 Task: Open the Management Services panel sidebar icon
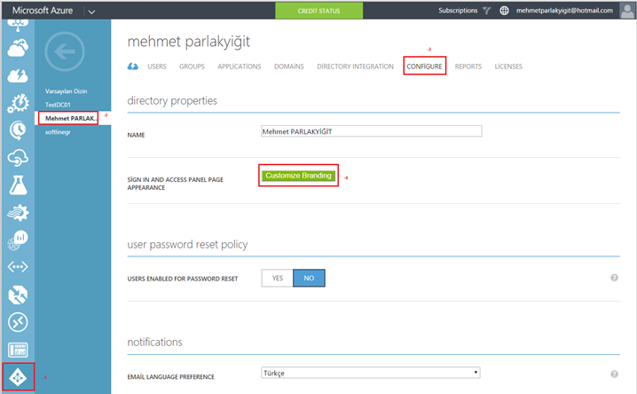(18, 350)
